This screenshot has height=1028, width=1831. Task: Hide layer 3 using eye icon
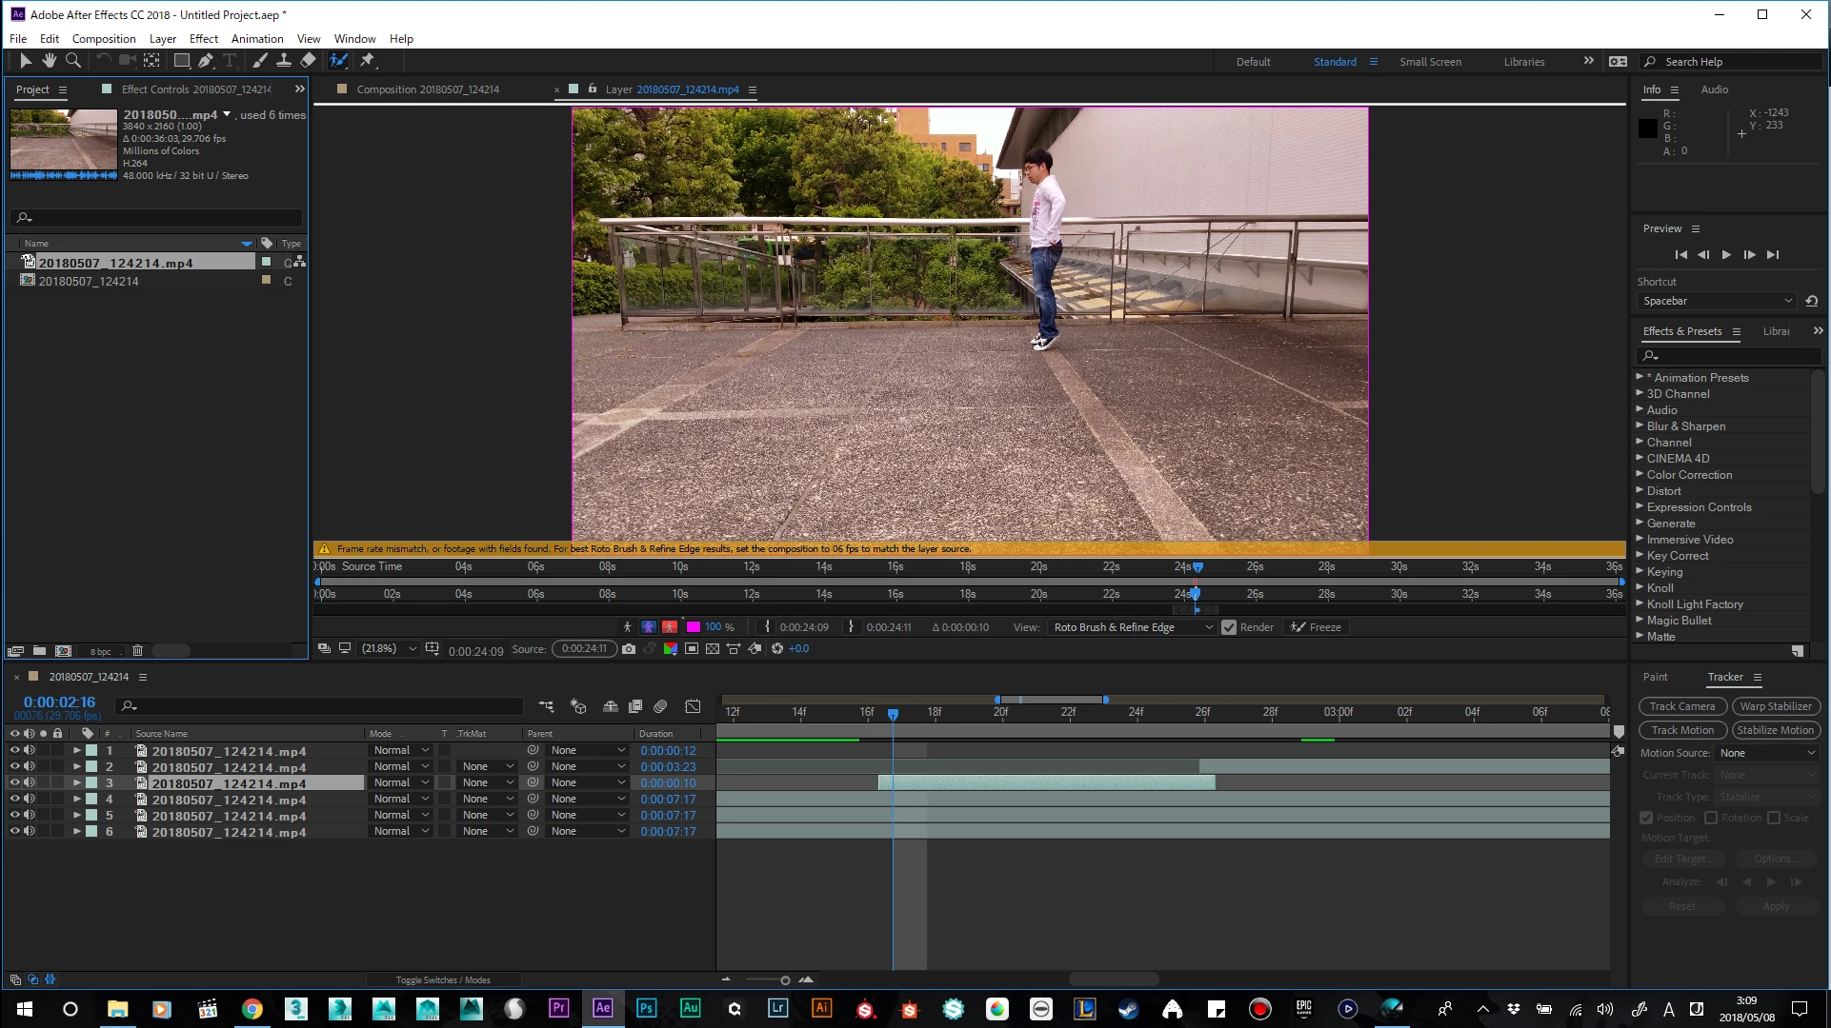(14, 782)
